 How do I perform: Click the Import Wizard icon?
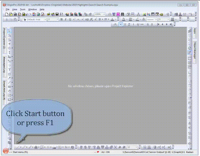click(67, 14)
